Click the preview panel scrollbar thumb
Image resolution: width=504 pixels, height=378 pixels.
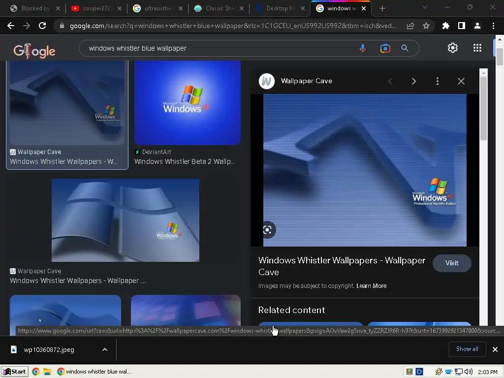coord(483,108)
